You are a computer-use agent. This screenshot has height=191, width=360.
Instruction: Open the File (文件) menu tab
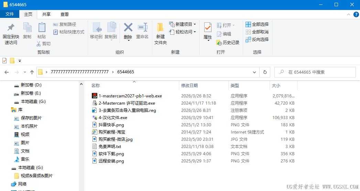pyautogui.click(x=10, y=14)
